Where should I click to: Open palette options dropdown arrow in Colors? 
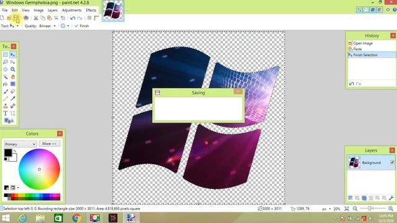coord(18,188)
